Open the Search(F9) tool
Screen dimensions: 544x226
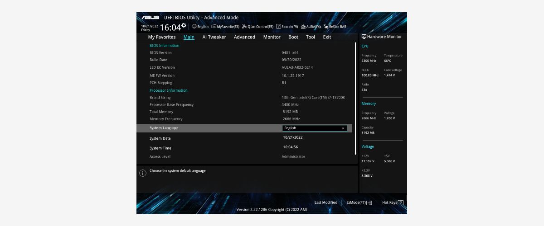tap(287, 27)
